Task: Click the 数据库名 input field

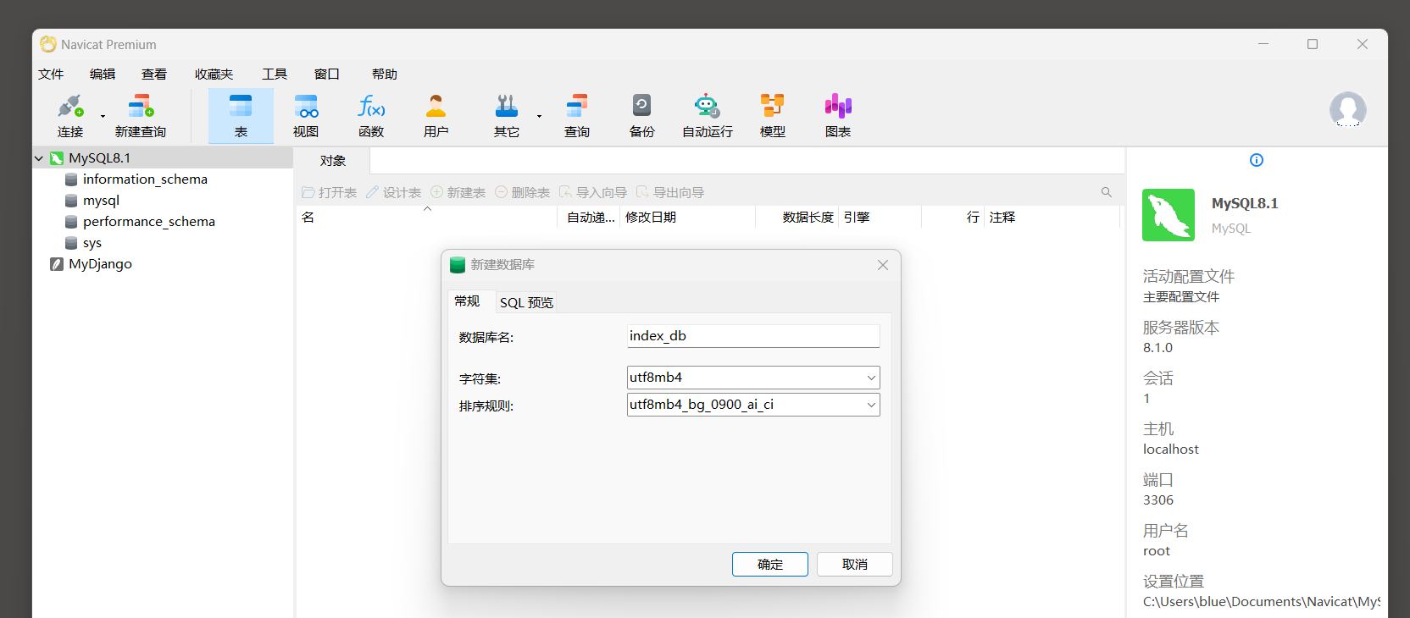Action: pyautogui.click(x=753, y=336)
